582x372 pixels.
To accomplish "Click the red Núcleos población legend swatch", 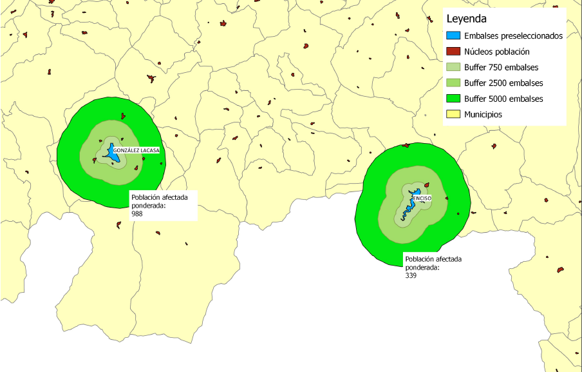I will [453, 52].
